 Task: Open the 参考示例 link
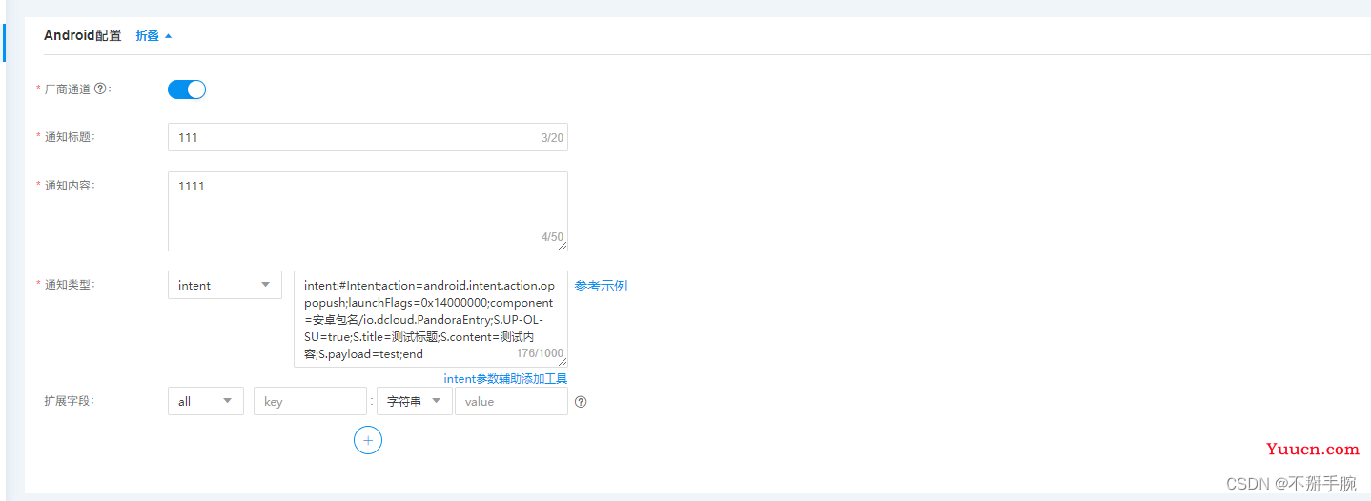(601, 286)
